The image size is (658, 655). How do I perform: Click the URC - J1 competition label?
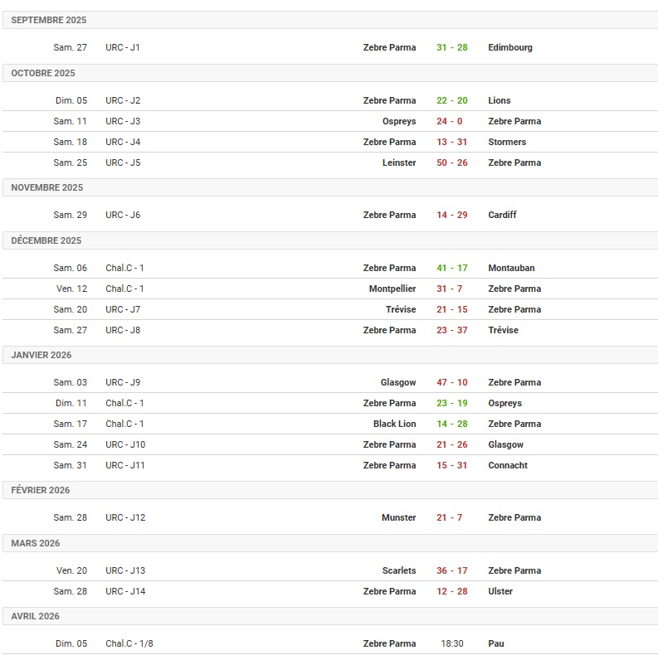(x=123, y=47)
